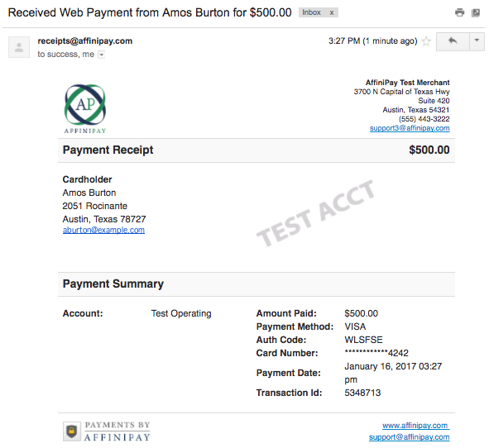Expand recipient details arrow next to 'me'
Viewport: 489px width, 448px height.
coord(101,55)
